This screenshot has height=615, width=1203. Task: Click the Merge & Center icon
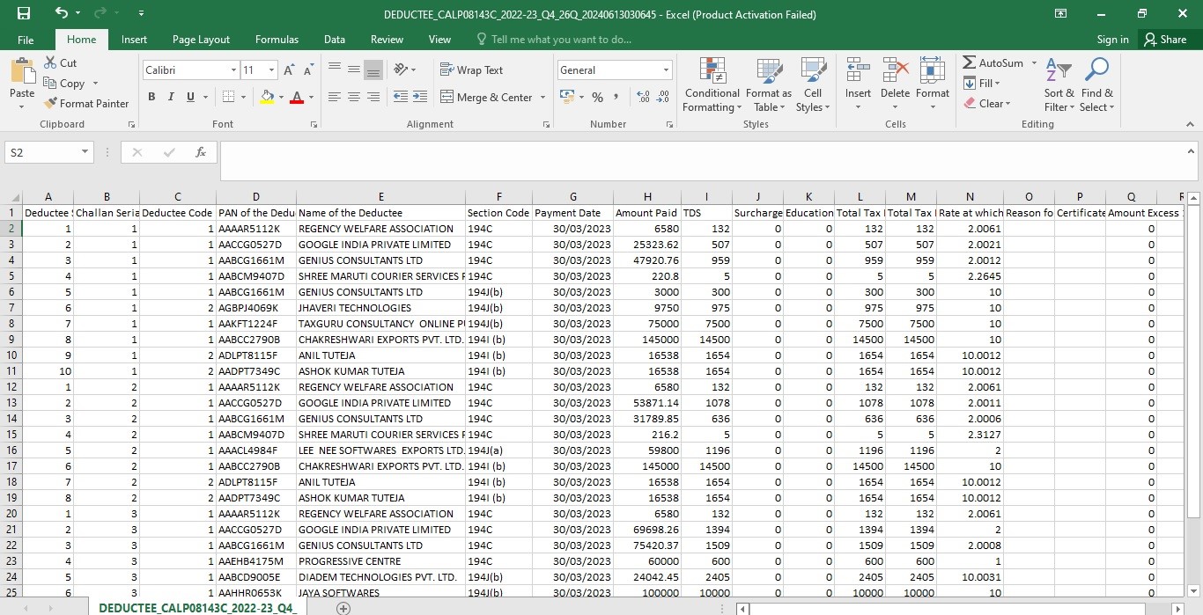click(447, 97)
